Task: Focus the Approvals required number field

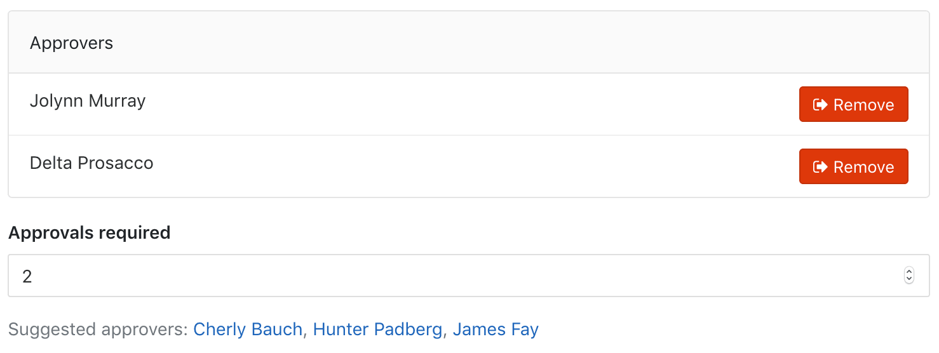Action: click(468, 276)
